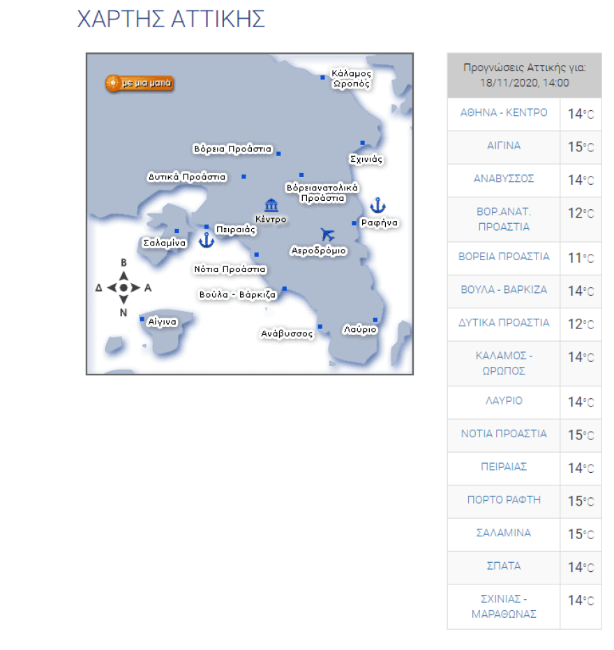
Task: Click the Βόρειανατολικά Προάστια map label
Action: point(322,192)
